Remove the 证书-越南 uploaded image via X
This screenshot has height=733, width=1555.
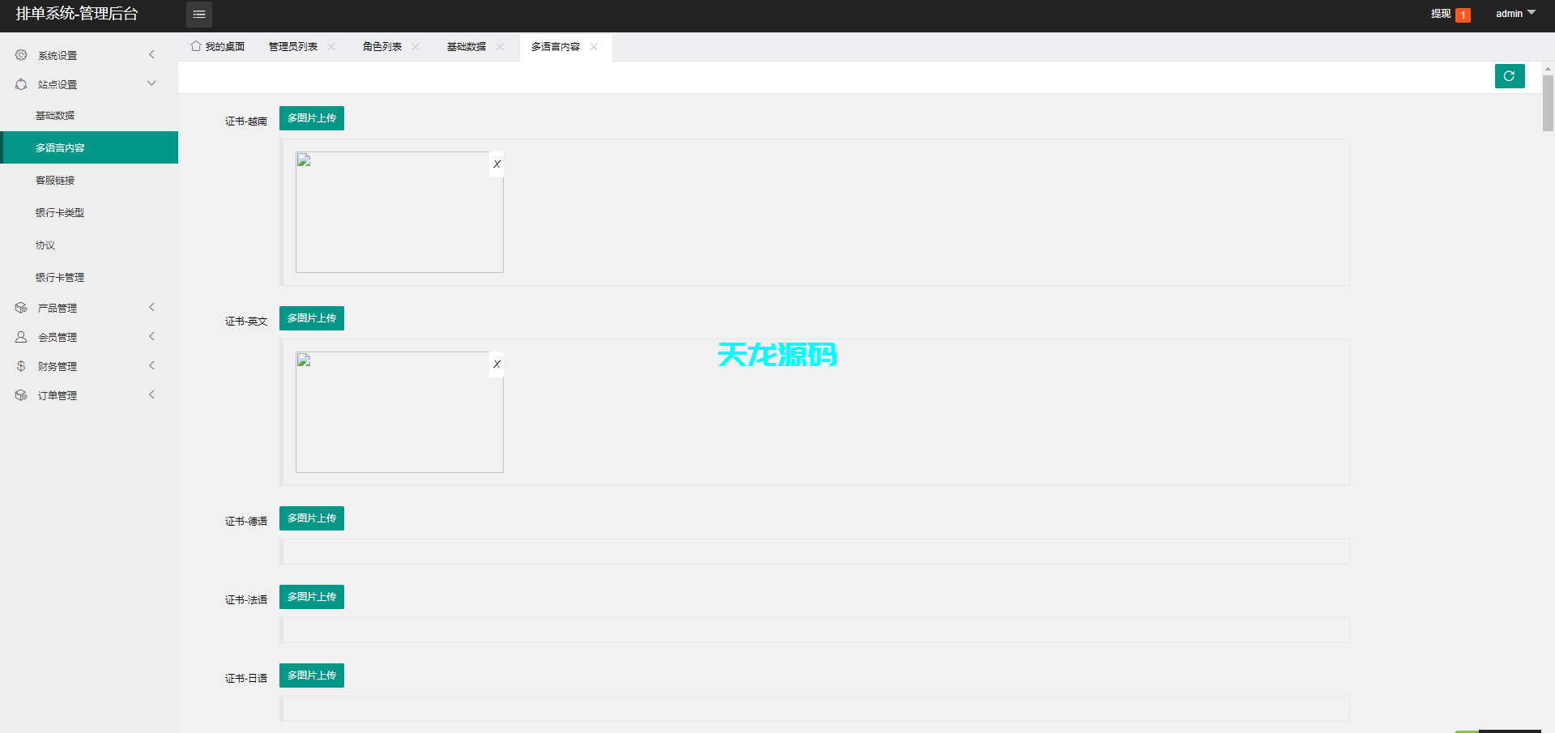click(x=496, y=164)
